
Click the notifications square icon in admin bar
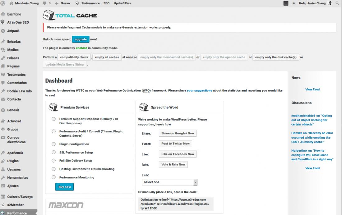pos(286,3)
